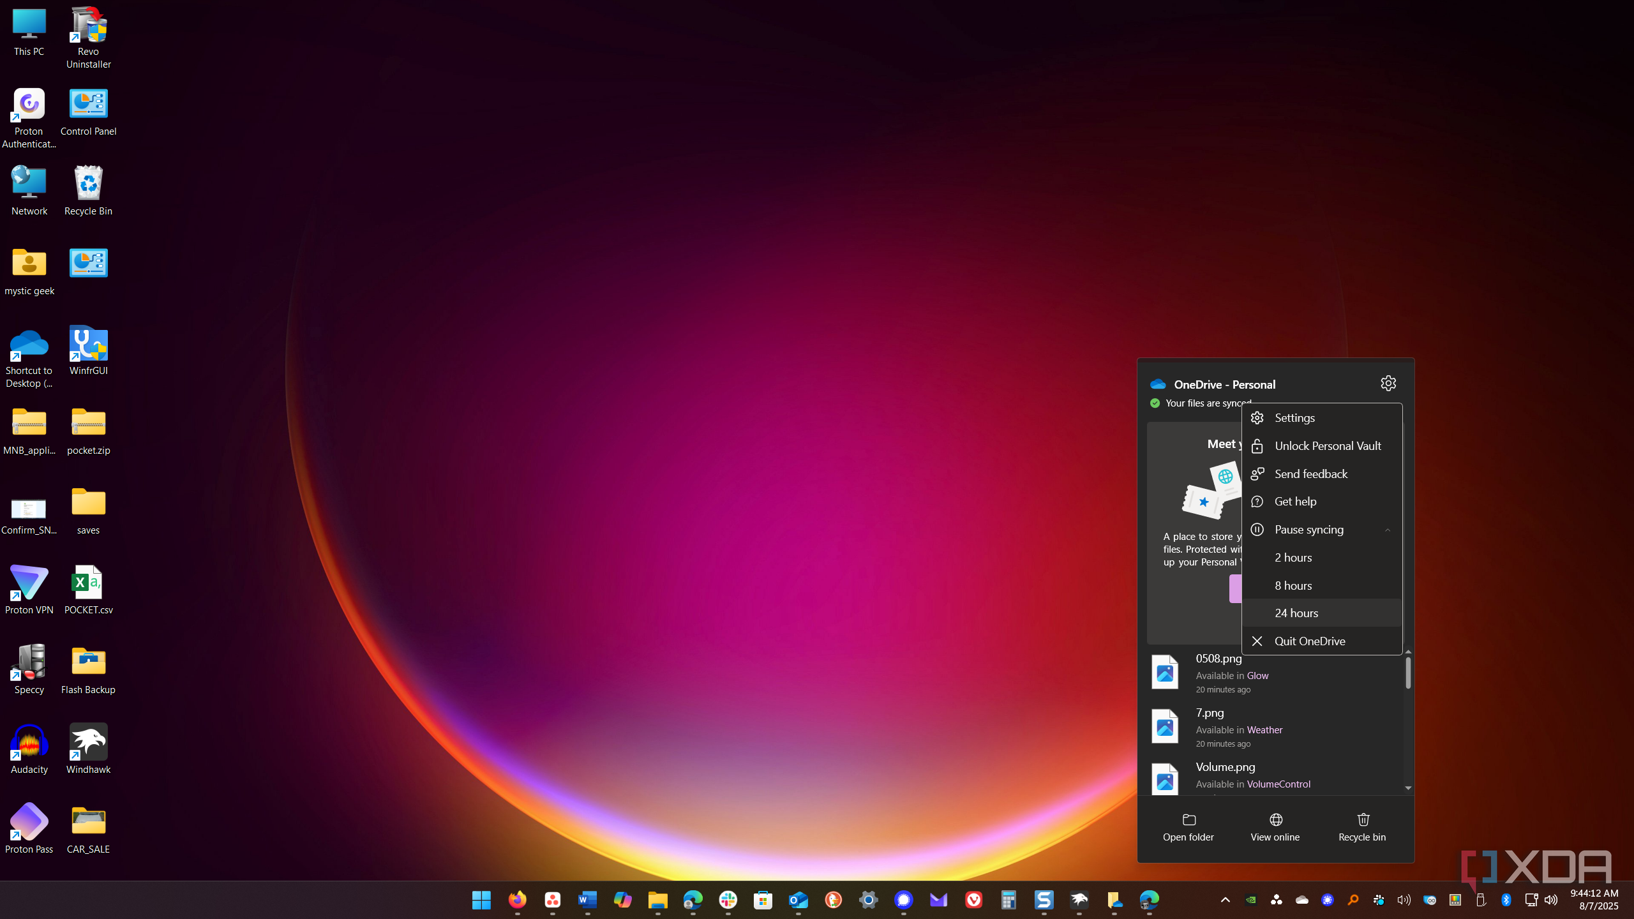1634x919 pixels.
Task: Select POCKET.csv desktop file
Action: [88, 590]
